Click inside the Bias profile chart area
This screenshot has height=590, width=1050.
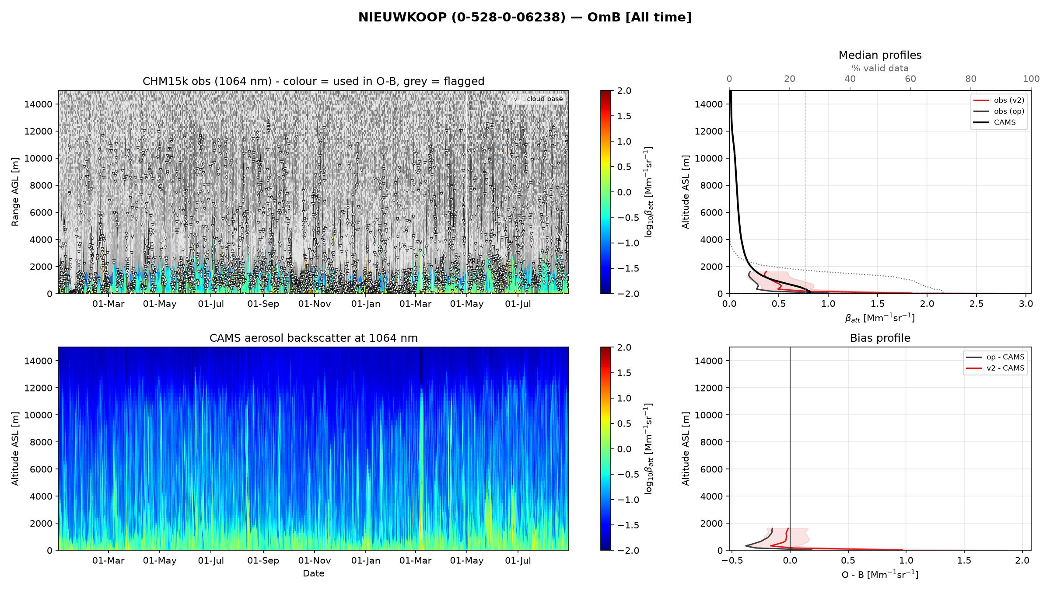(880, 448)
